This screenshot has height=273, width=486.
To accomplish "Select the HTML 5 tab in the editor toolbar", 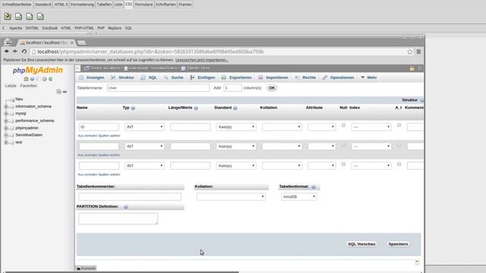I will (x=61, y=5).
